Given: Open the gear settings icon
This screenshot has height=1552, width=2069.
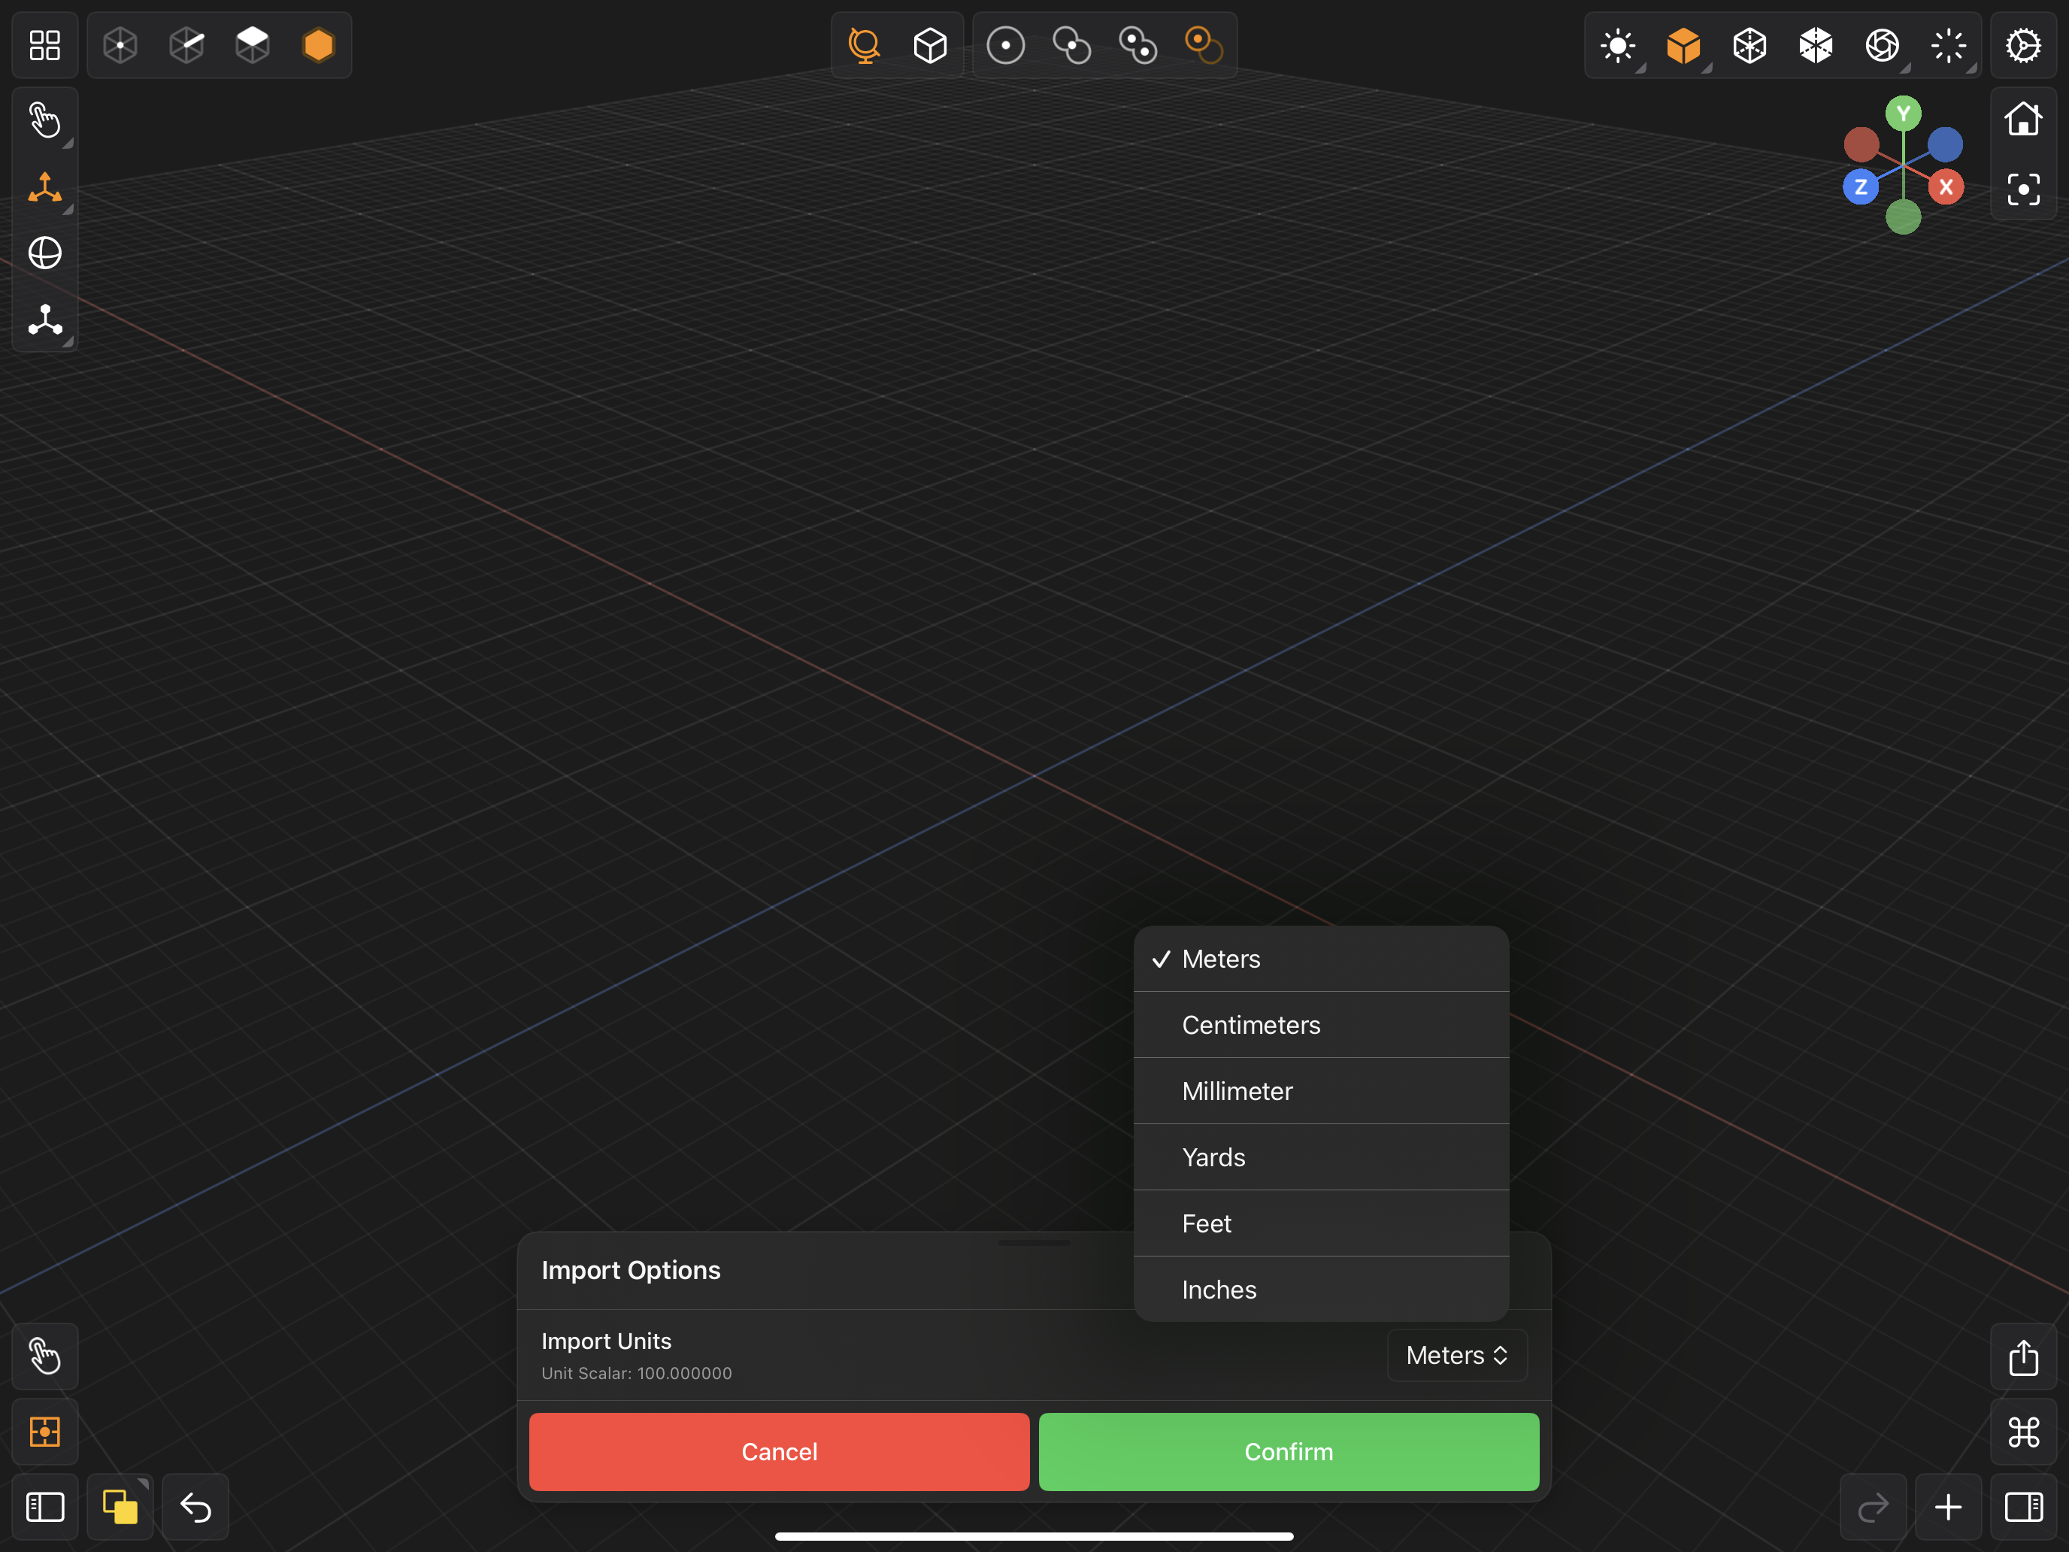Looking at the screenshot, I should (2023, 45).
